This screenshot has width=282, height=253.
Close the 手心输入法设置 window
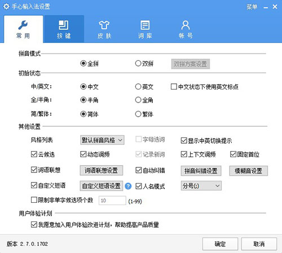tap(275, 7)
